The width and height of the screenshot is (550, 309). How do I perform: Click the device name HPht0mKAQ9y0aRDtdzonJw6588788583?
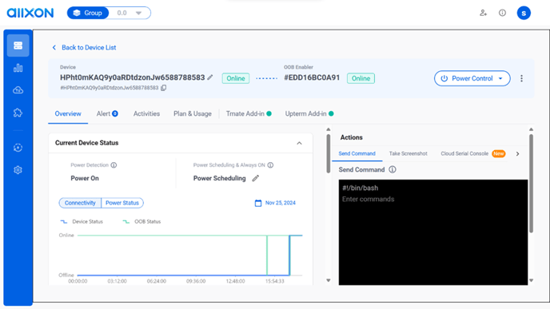[x=132, y=77]
